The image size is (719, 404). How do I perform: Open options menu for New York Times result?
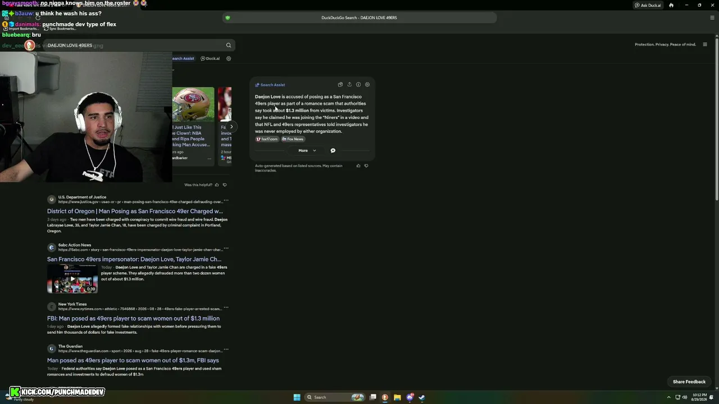(226, 308)
